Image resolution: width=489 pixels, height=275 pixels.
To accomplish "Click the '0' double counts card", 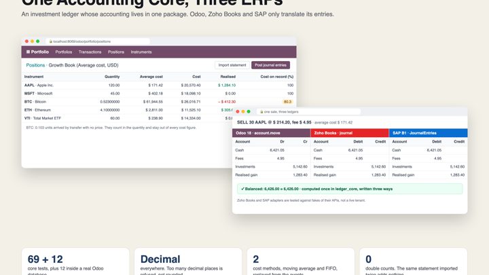I will pyautogui.click(x=413, y=261).
